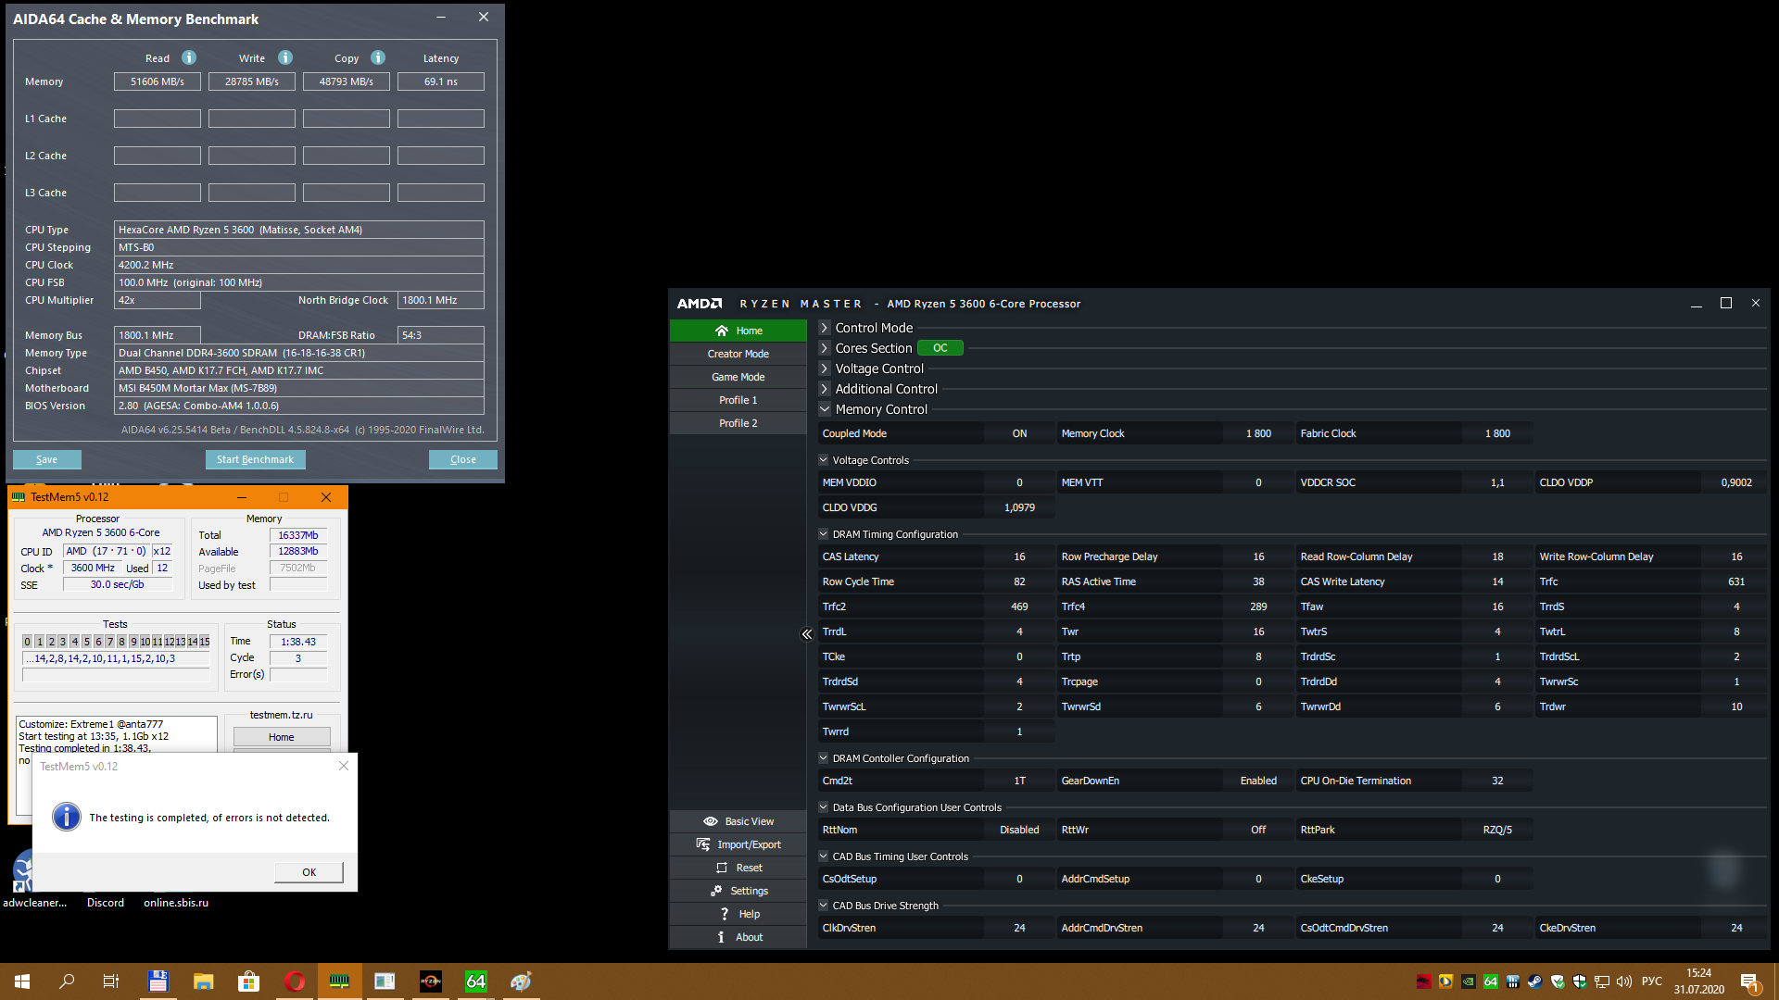Click the Read info icon in AIDA64
The height and width of the screenshot is (1000, 1779).
tap(189, 57)
